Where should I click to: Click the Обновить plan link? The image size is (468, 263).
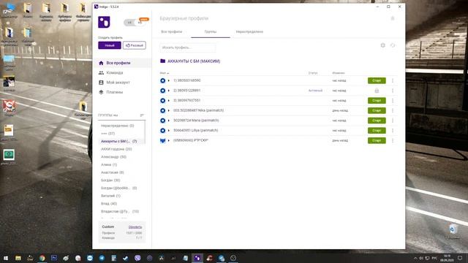(x=135, y=227)
